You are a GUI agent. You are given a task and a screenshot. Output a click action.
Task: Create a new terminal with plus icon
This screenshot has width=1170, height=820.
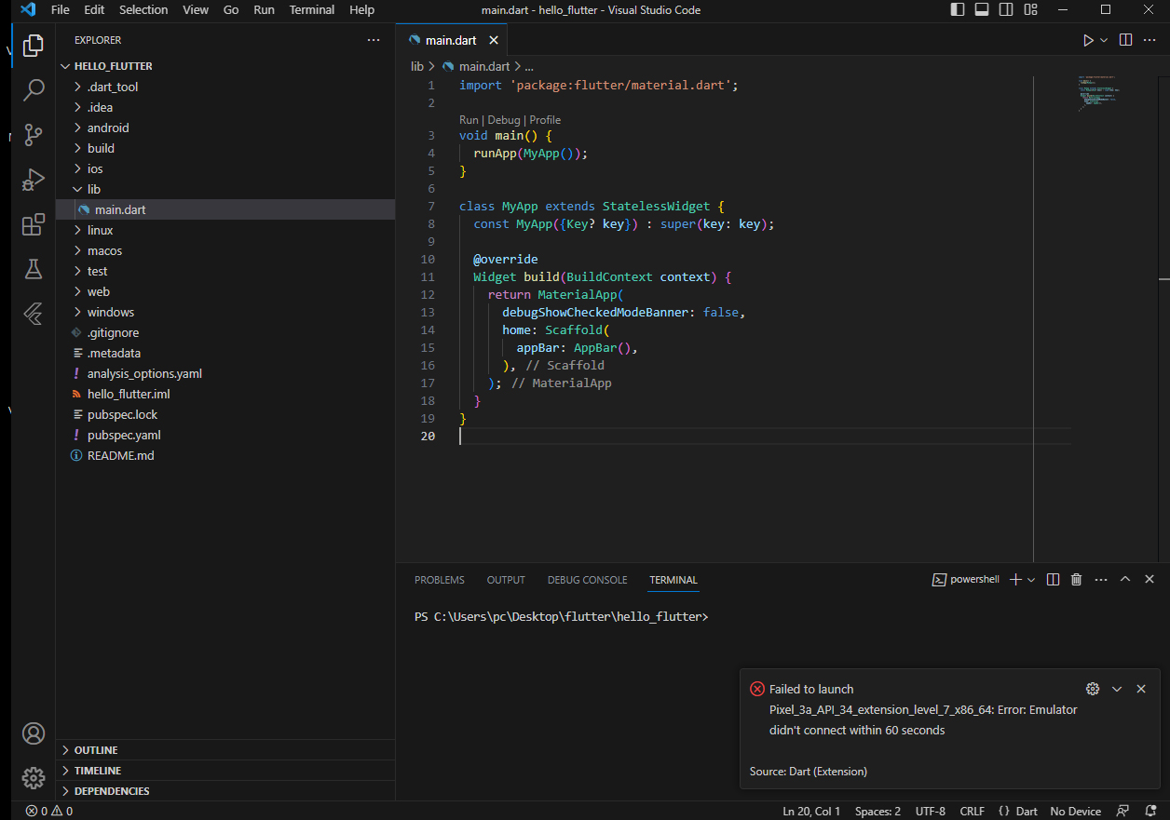pyautogui.click(x=1015, y=579)
